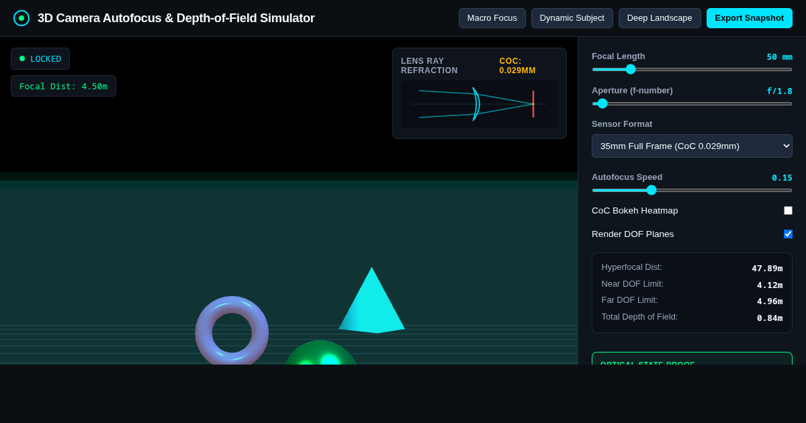Image resolution: width=806 pixels, height=423 pixels.
Task: Click the LOCKED autofocus status badge
Action: 40,58
